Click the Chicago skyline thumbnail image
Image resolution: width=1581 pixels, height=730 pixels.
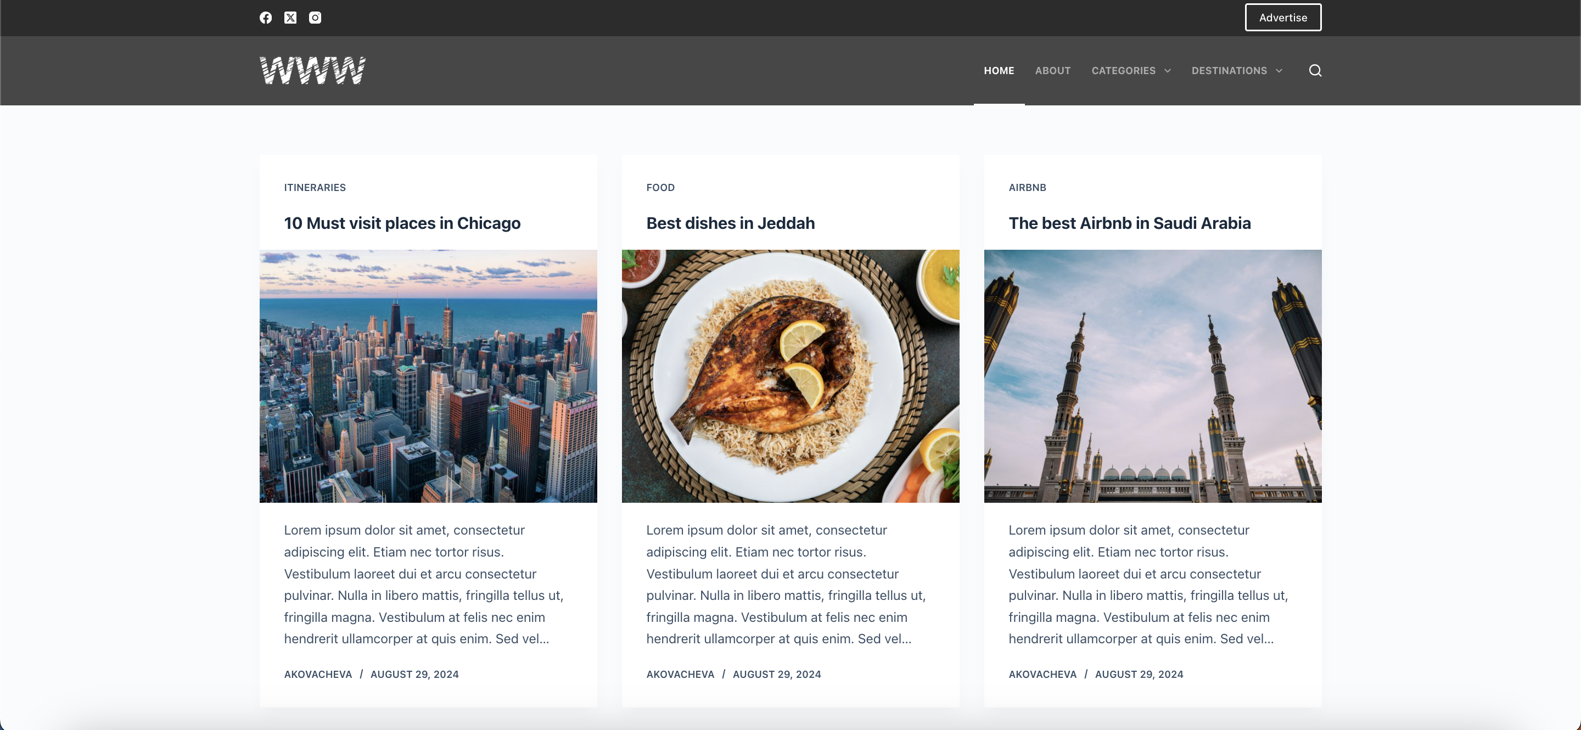[x=428, y=376]
